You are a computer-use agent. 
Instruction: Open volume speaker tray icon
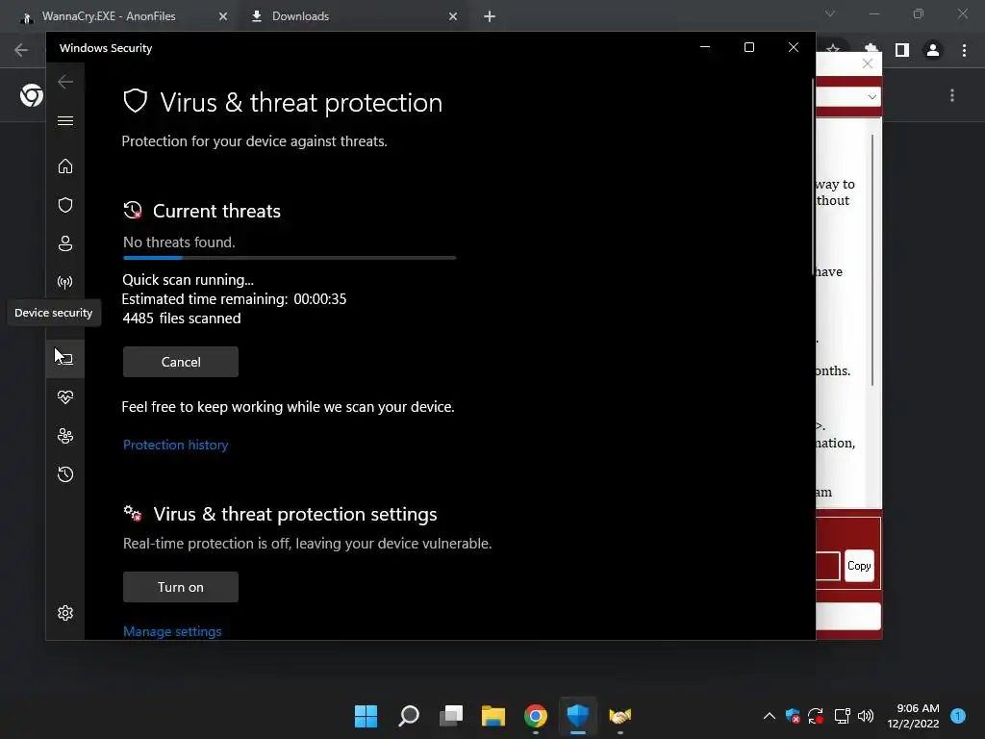tap(866, 716)
